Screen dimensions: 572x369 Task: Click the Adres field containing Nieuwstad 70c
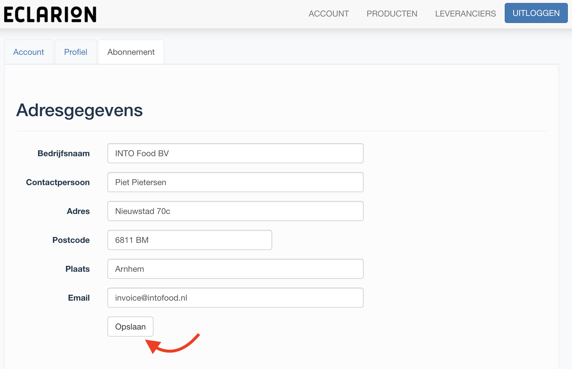(x=235, y=211)
